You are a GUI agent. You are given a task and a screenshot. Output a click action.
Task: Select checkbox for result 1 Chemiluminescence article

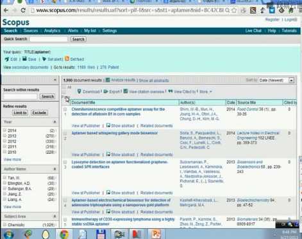click(65, 109)
